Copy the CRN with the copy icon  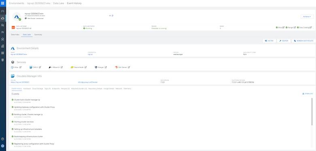112,15
